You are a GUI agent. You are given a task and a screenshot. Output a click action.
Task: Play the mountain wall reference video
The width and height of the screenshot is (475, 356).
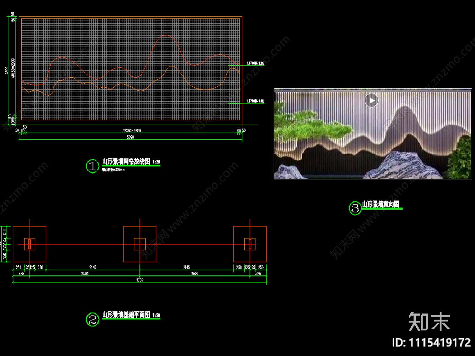click(372, 101)
